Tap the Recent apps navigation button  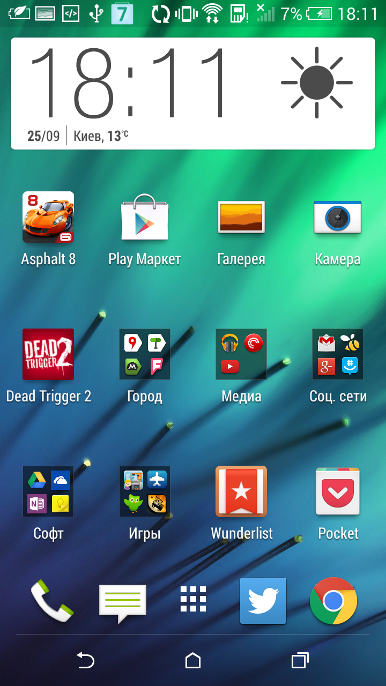(300, 660)
